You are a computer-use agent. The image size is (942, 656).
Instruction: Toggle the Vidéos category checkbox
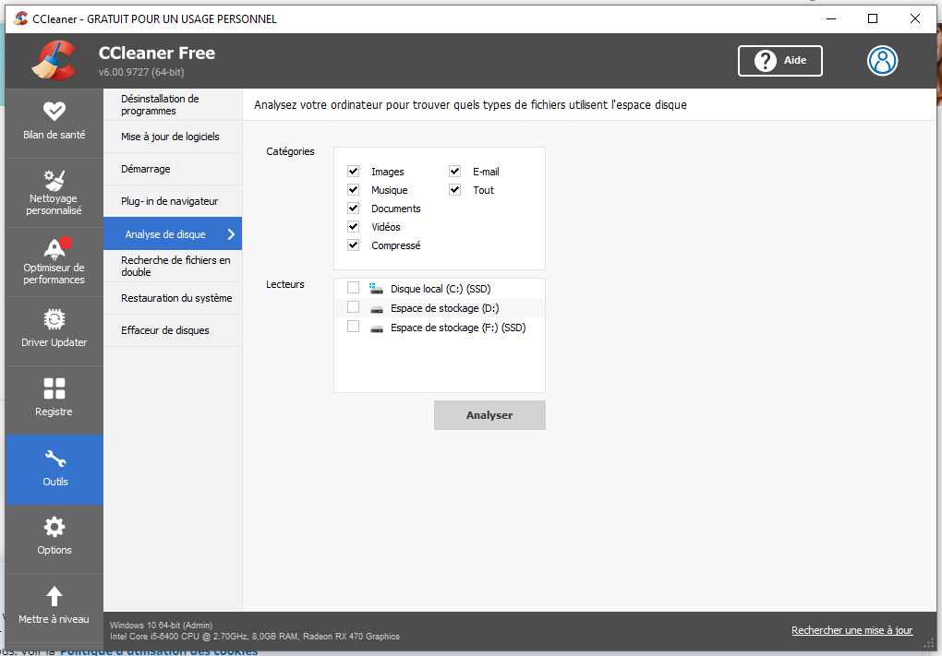[x=353, y=227]
